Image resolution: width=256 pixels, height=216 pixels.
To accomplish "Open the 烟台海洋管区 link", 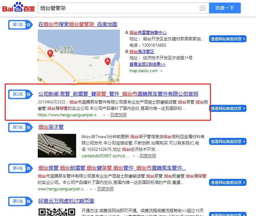I will pyautogui.click(x=142, y=52).
